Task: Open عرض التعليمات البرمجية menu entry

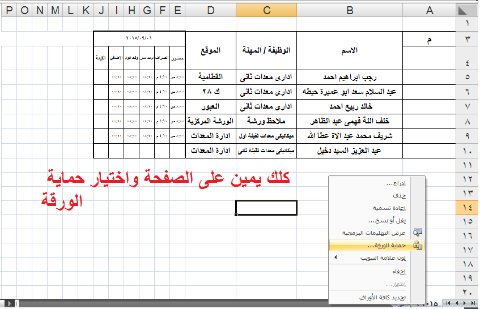Action: coord(377,233)
